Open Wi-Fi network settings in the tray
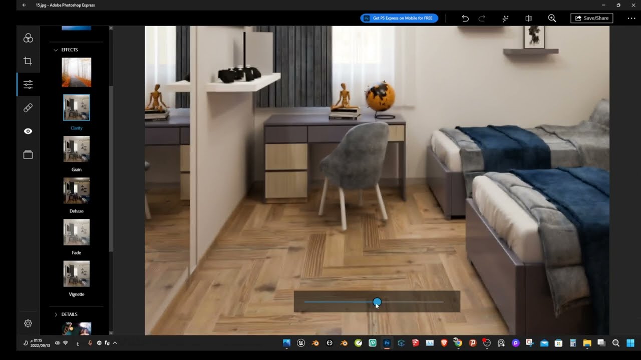The width and height of the screenshot is (641, 360). click(x=66, y=343)
